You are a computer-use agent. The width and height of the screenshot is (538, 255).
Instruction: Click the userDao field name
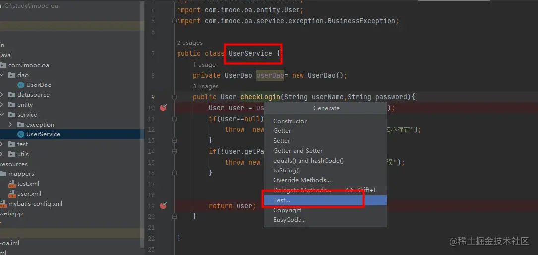pos(270,75)
